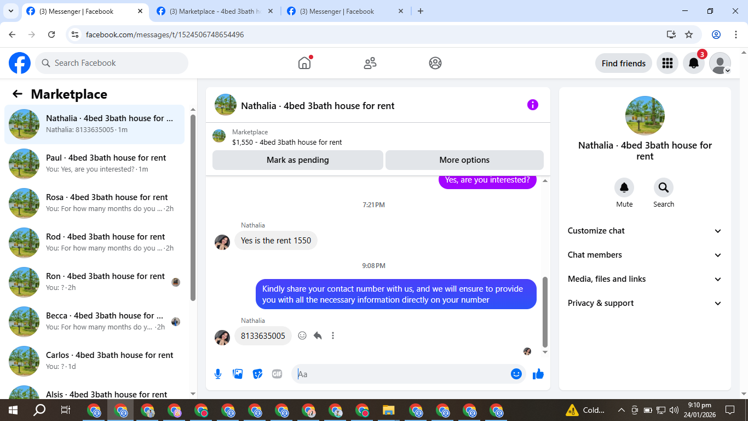The image size is (748, 421).
Task: Send a thumbs up like
Action: pos(538,374)
